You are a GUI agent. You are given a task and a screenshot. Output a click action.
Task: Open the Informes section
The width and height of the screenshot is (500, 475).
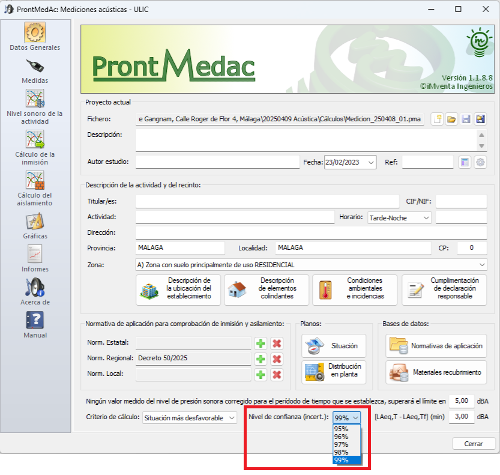(35, 259)
